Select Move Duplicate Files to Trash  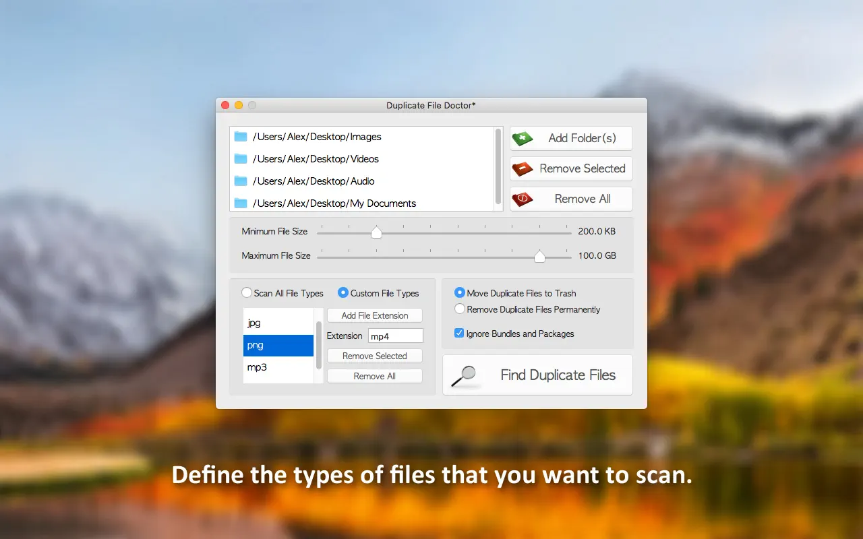coord(460,293)
